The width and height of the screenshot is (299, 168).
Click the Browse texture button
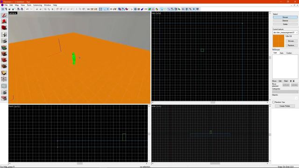click(291, 41)
